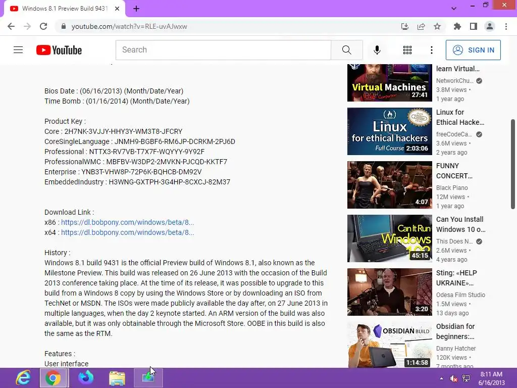
Task: Click the Enterprise product key line
Action: coord(123,172)
